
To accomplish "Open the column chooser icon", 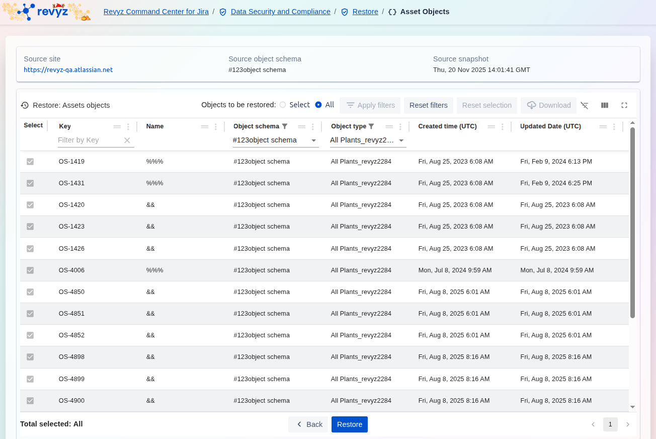I will 605,105.
